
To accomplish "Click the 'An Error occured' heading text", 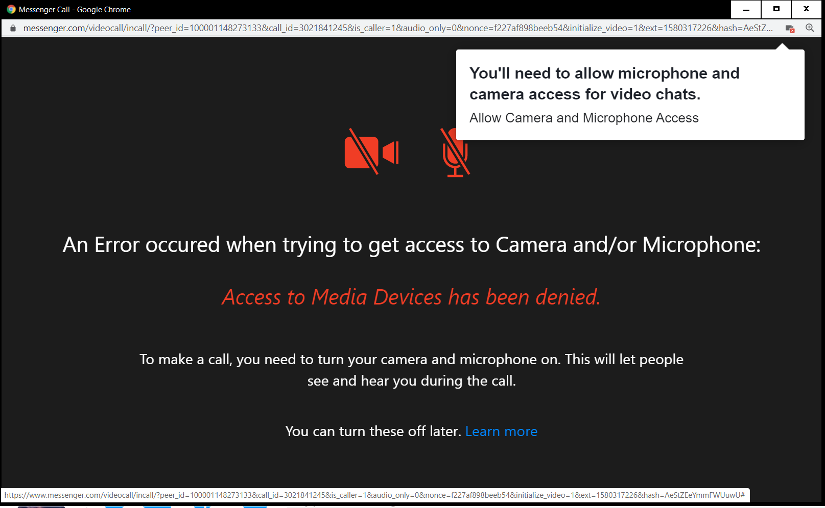I will tap(412, 245).
